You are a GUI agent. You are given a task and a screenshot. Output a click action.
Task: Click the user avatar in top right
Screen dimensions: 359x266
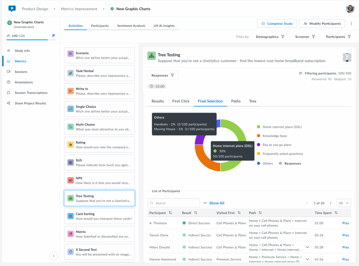coord(350,9)
